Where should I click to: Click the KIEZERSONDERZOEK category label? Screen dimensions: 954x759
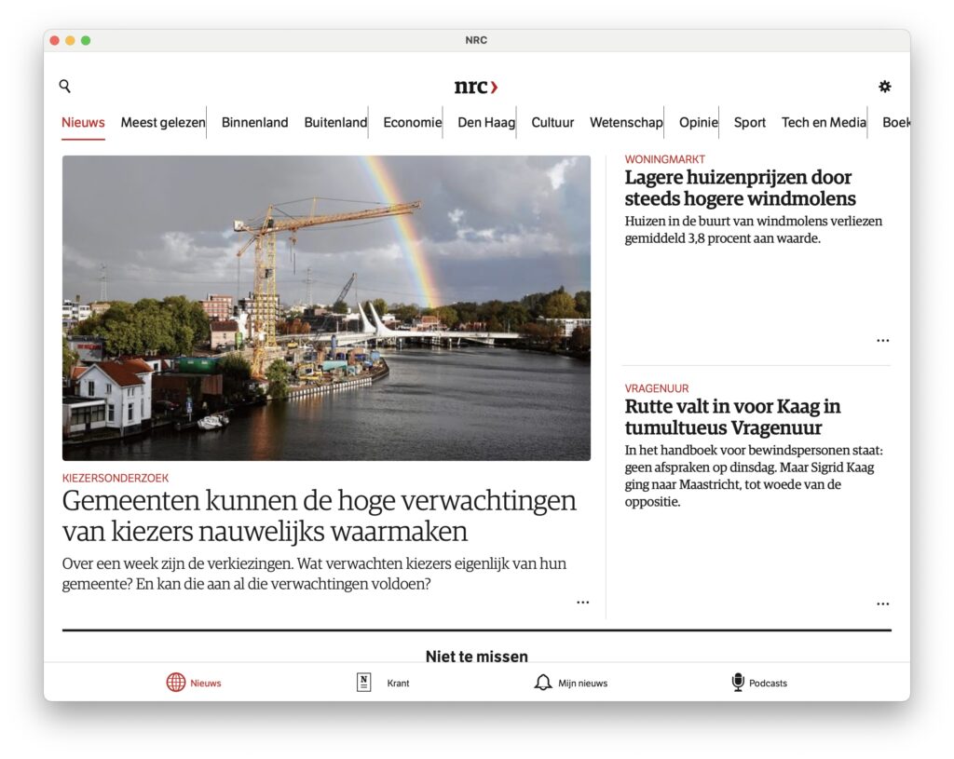point(115,478)
